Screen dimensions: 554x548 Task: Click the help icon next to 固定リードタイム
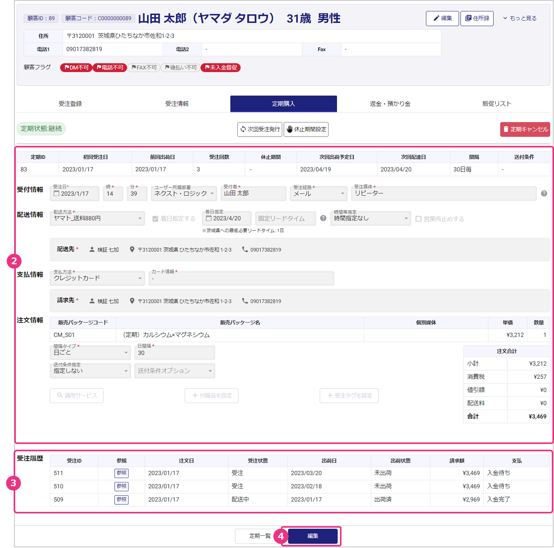tap(323, 218)
